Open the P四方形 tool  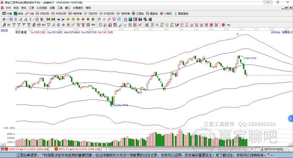43,14
